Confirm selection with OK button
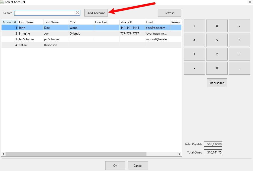Image resolution: width=253 pixels, height=171 pixels. click(x=115, y=165)
